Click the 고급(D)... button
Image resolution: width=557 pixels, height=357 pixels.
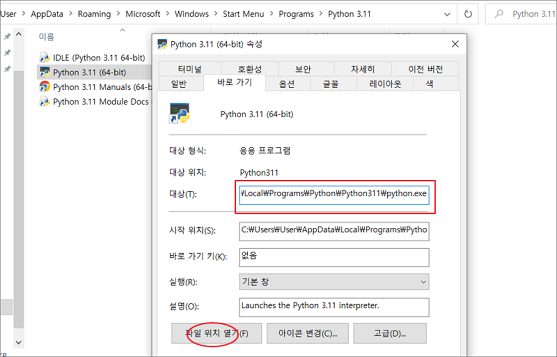pyautogui.click(x=390, y=333)
